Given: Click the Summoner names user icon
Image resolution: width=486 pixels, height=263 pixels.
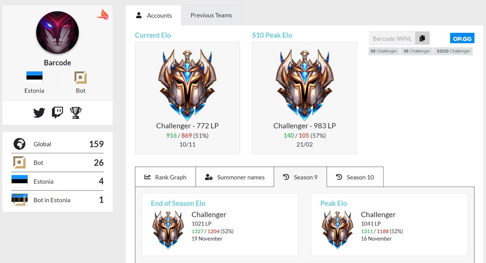Looking at the screenshot, I should point(209,177).
